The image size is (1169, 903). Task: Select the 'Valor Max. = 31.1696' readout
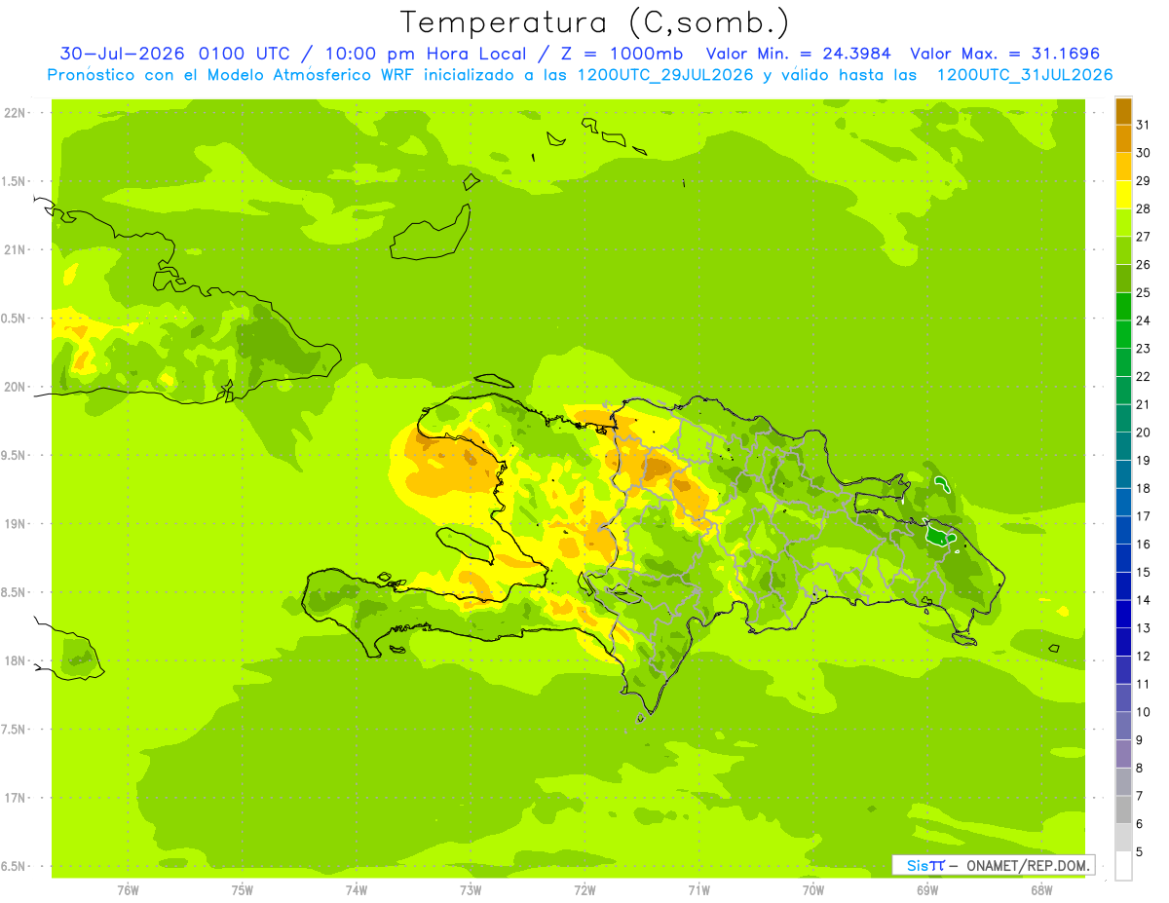click(1004, 53)
